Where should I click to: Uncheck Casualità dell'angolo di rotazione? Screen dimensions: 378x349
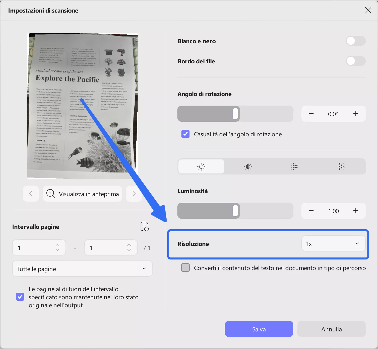185,134
